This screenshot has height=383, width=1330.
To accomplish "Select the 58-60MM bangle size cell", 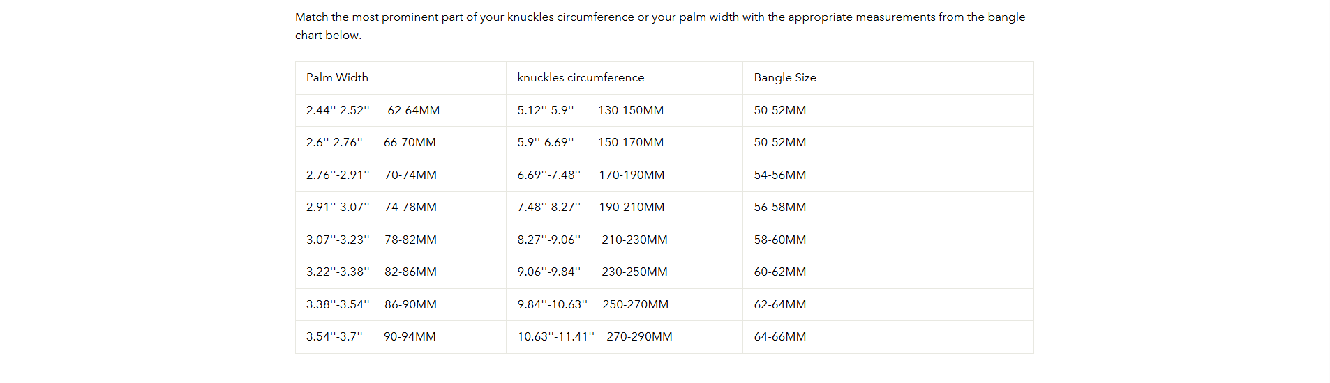I will (x=888, y=240).
